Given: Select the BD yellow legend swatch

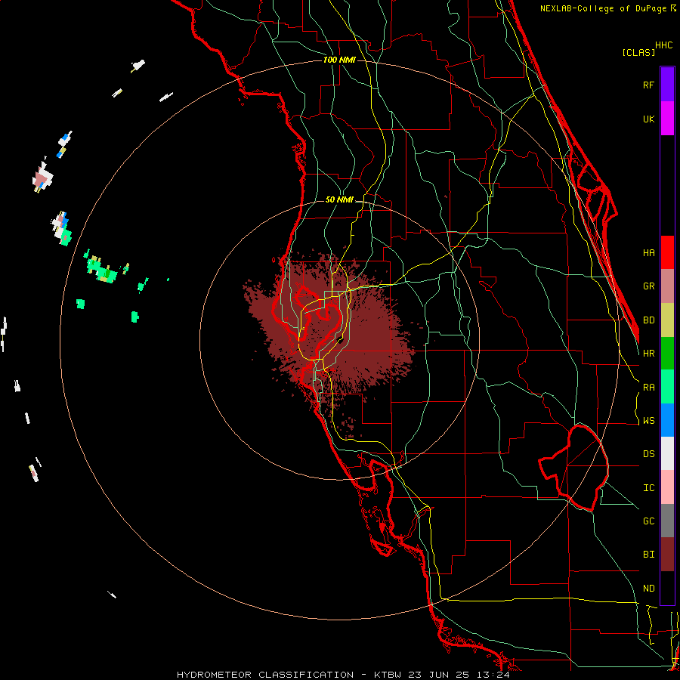Looking at the screenshot, I should (x=667, y=320).
